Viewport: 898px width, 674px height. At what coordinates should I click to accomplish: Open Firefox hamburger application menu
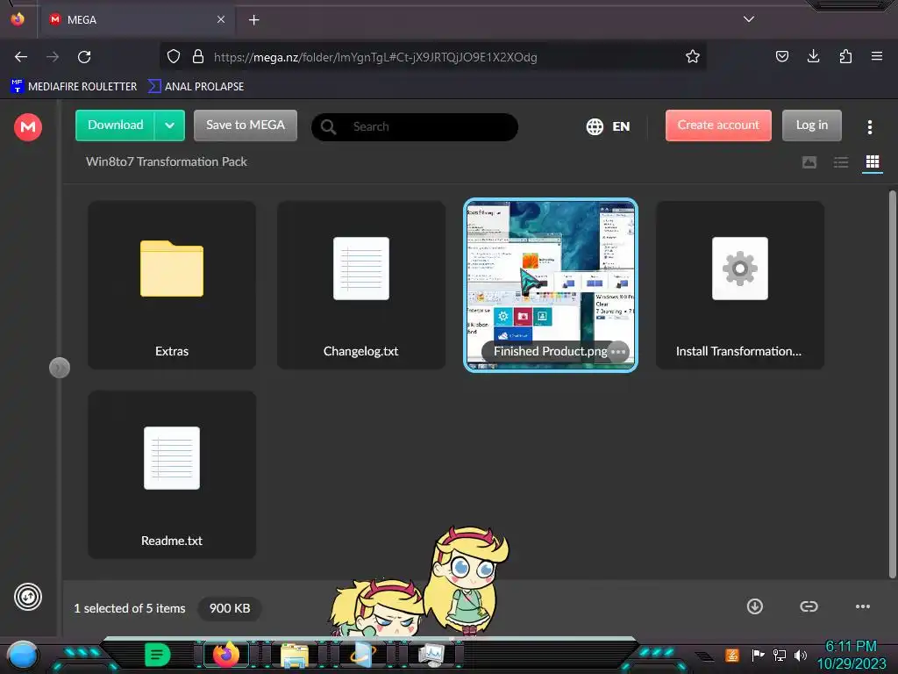coord(877,56)
